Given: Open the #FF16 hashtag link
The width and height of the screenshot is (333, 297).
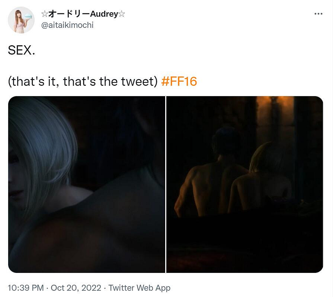Looking at the screenshot, I should click(179, 81).
